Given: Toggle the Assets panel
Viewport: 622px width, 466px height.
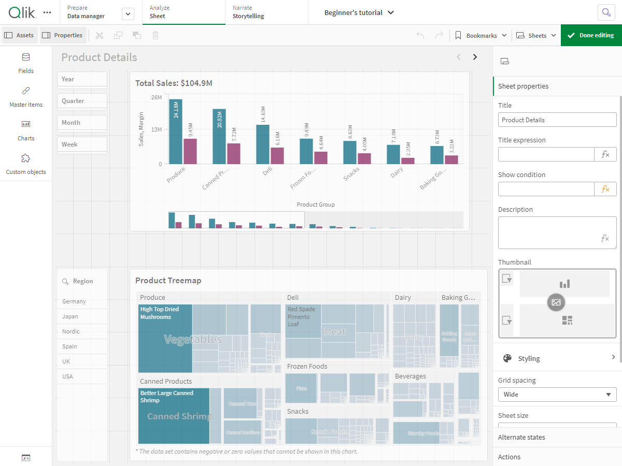Looking at the screenshot, I should click(x=19, y=35).
